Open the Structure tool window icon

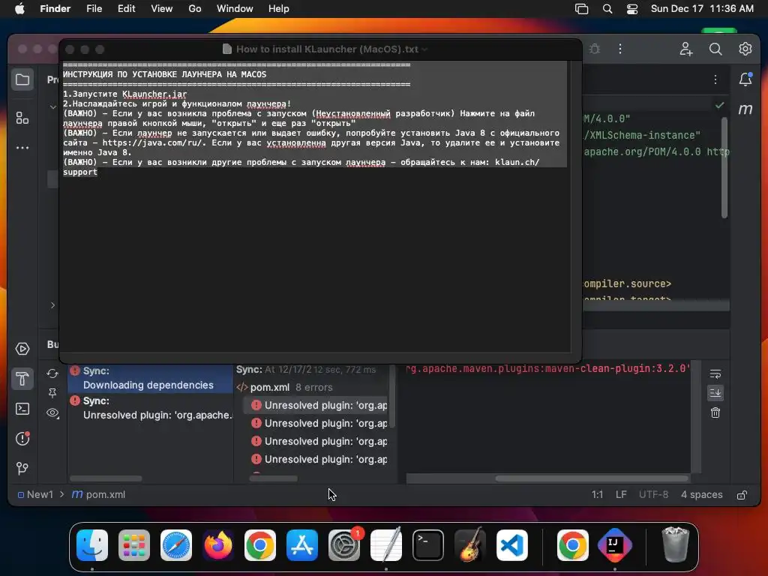click(22, 118)
